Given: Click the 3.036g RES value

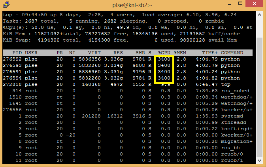Looking at the screenshot, I should (113, 59).
